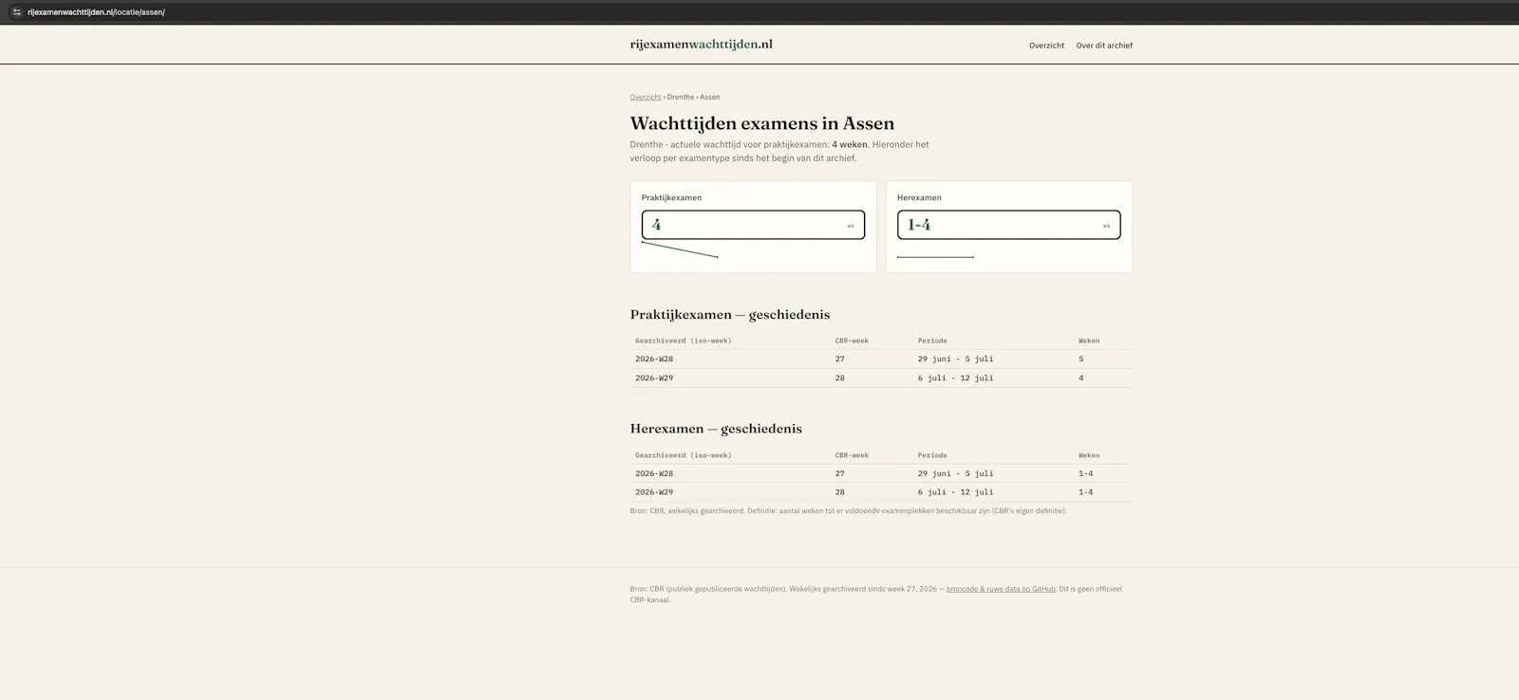Click the Praktijkexamen trend sparkline
Screen dimensions: 1519x700
pyautogui.click(x=680, y=249)
